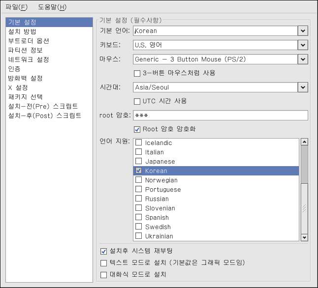
Task: Select 설치 방법 in the sidebar
Action: pyautogui.click(x=22, y=31)
